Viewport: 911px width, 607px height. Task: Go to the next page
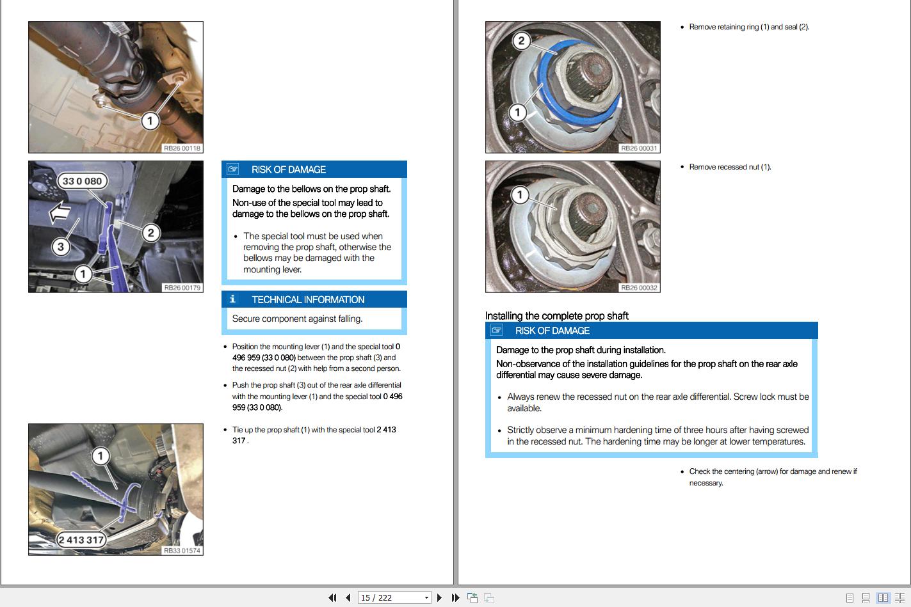439,597
